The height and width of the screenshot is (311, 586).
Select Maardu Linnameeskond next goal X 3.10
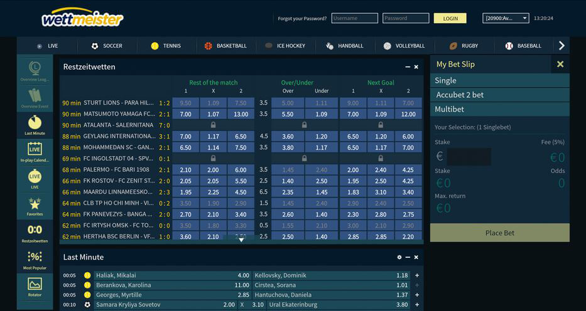[x=381, y=192]
